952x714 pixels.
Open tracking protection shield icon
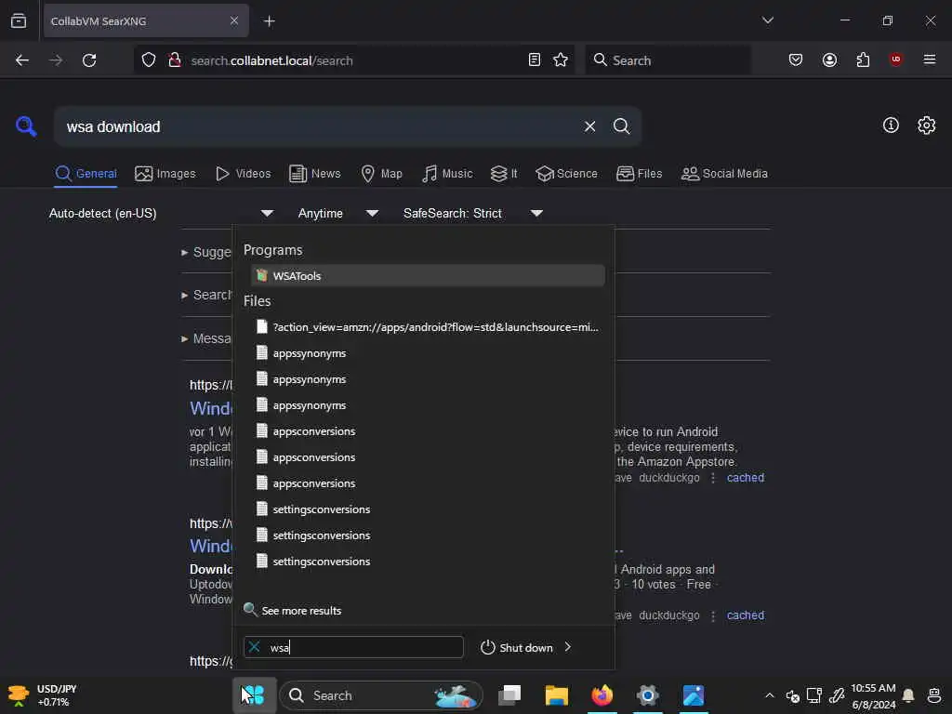tap(149, 60)
